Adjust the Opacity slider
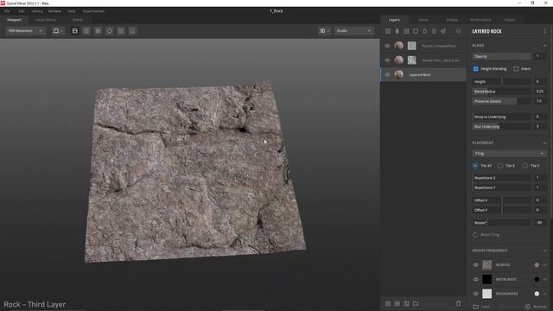This screenshot has height=311, width=553. pyautogui.click(x=502, y=56)
